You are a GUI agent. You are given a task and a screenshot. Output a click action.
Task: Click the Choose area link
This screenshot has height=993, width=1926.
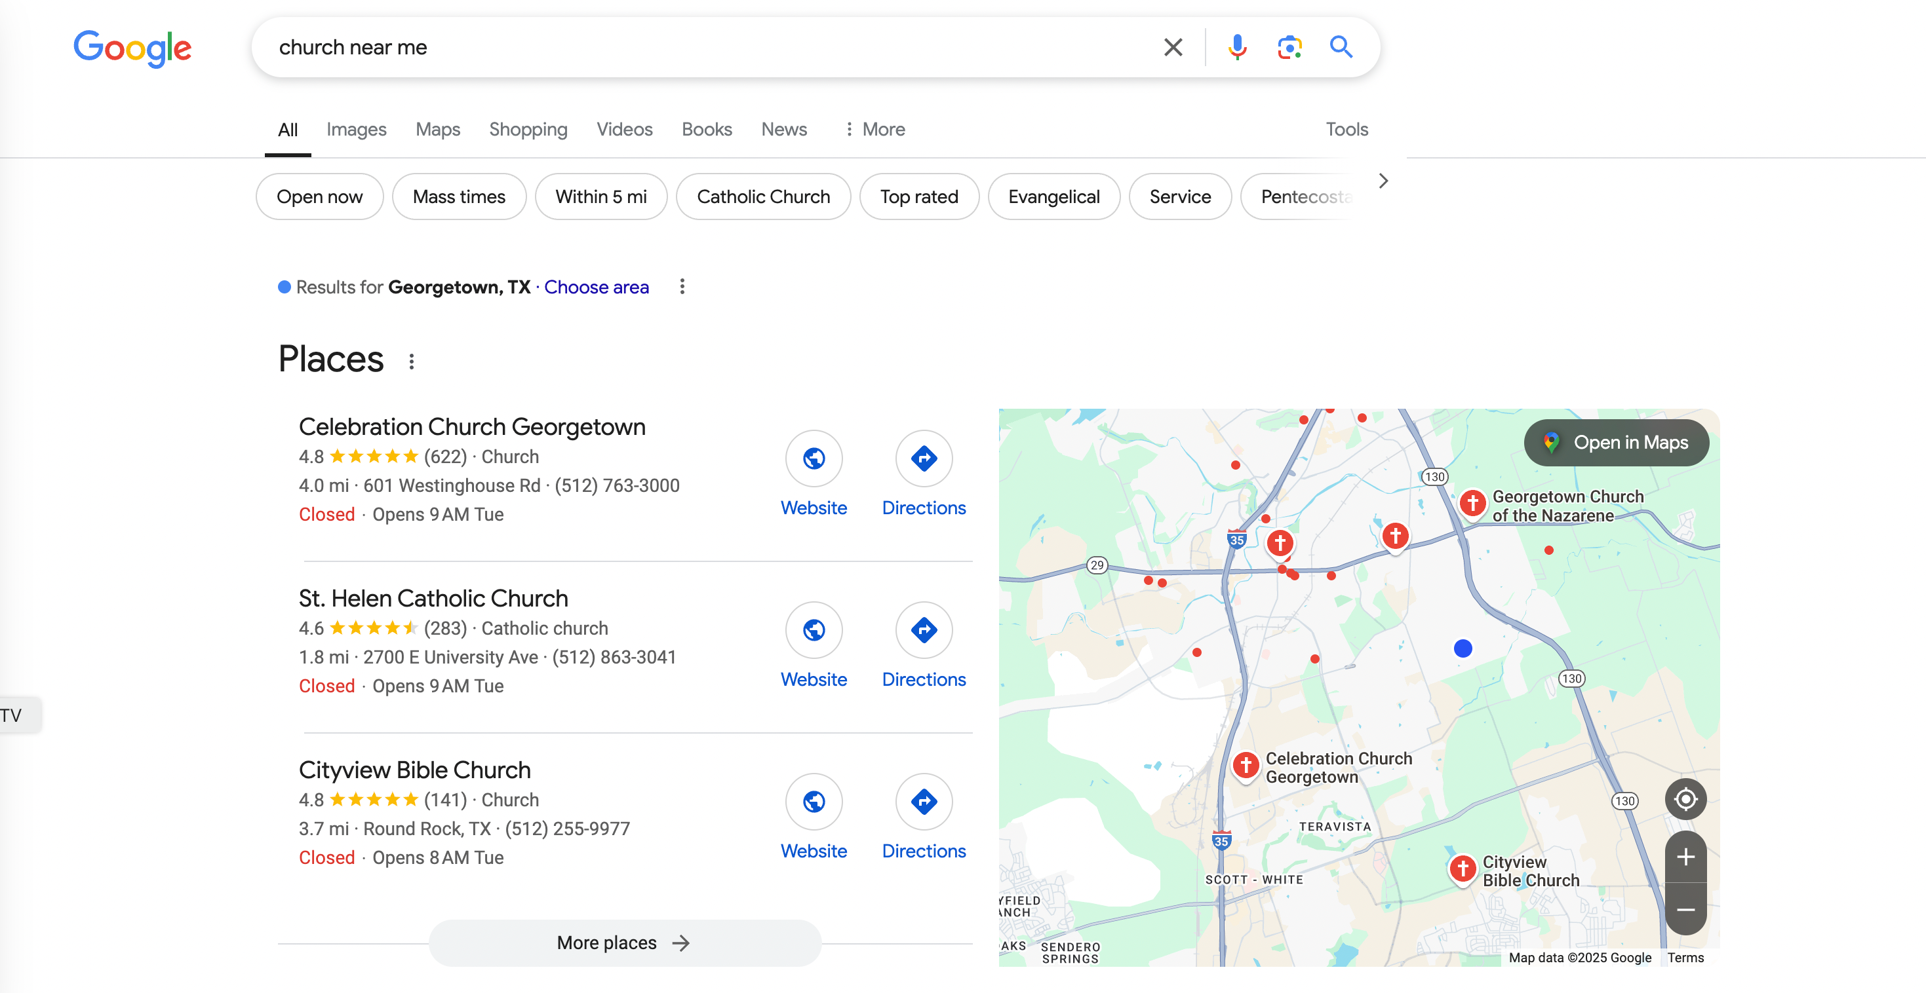click(x=596, y=287)
